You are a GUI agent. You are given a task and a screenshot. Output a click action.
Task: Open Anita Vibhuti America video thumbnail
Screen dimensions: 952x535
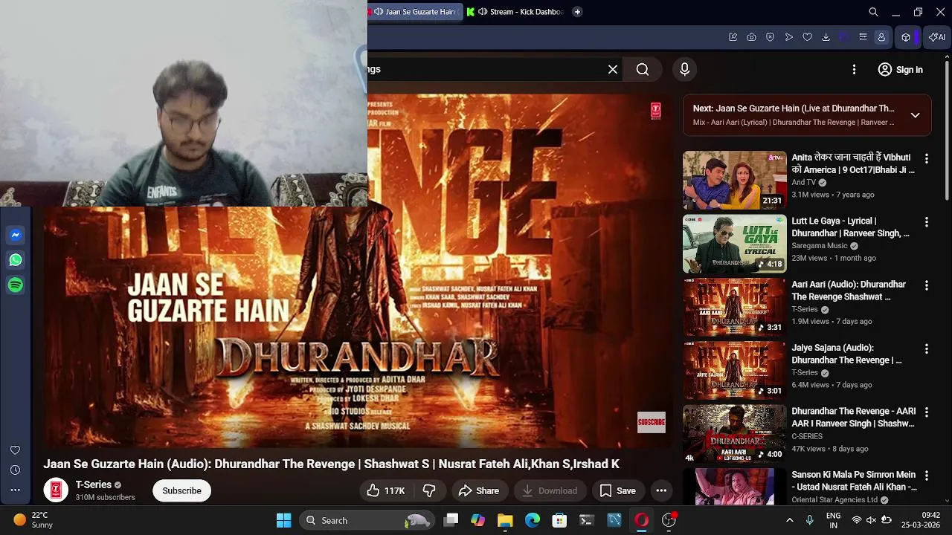tap(735, 180)
